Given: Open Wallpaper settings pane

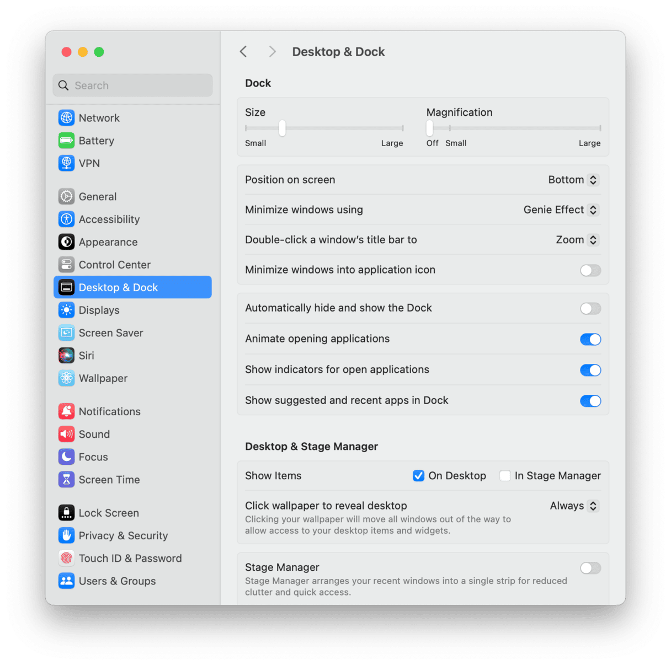Looking at the screenshot, I should [132, 378].
